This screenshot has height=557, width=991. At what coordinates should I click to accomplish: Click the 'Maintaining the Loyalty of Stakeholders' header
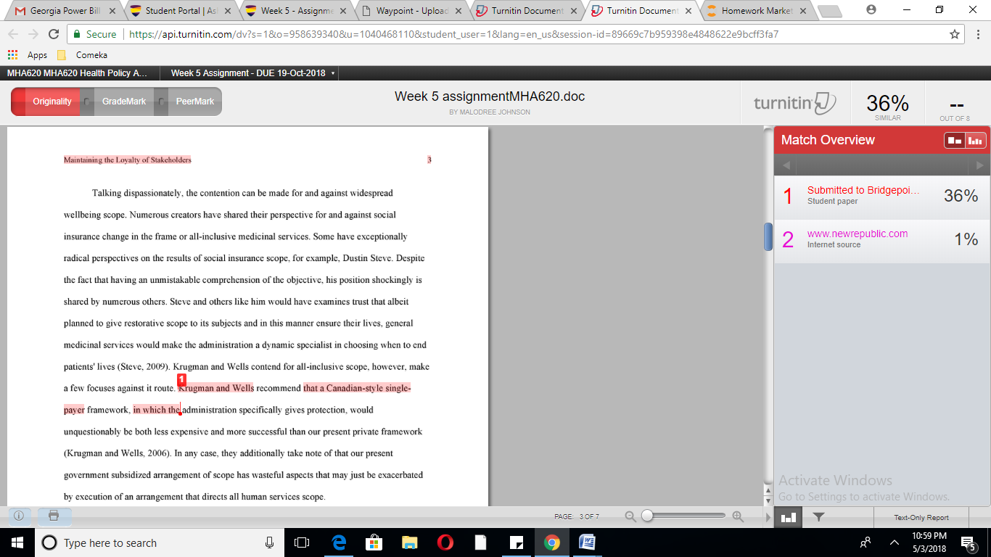128,160
